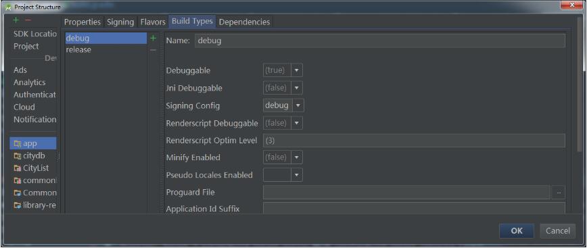
Task: Open SDK Location in sidebar
Action: (34, 34)
